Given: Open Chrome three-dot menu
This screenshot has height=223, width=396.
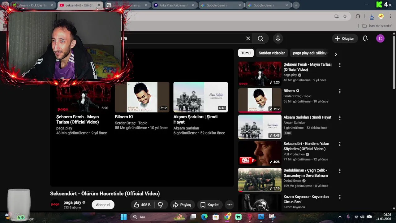Looking at the screenshot, I should (x=390, y=16).
